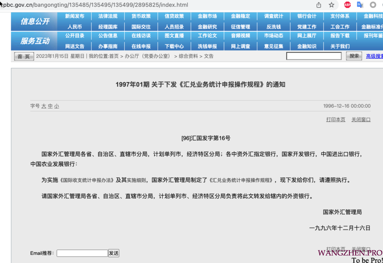Image resolution: width=383 pixels, height=263 pixels.
Task: Click 打印本页 print link at top
Action: click(x=335, y=120)
